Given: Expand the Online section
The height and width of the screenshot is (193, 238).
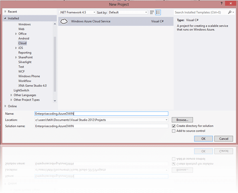Looking at the screenshot, I should click(5, 106).
